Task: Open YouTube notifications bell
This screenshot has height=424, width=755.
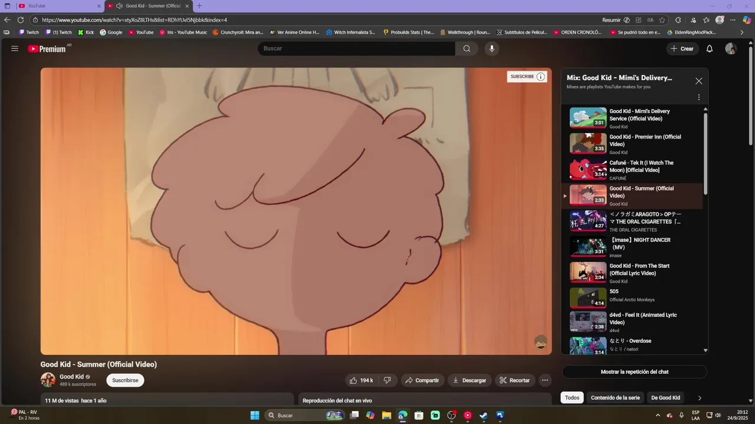Action: click(710, 49)
